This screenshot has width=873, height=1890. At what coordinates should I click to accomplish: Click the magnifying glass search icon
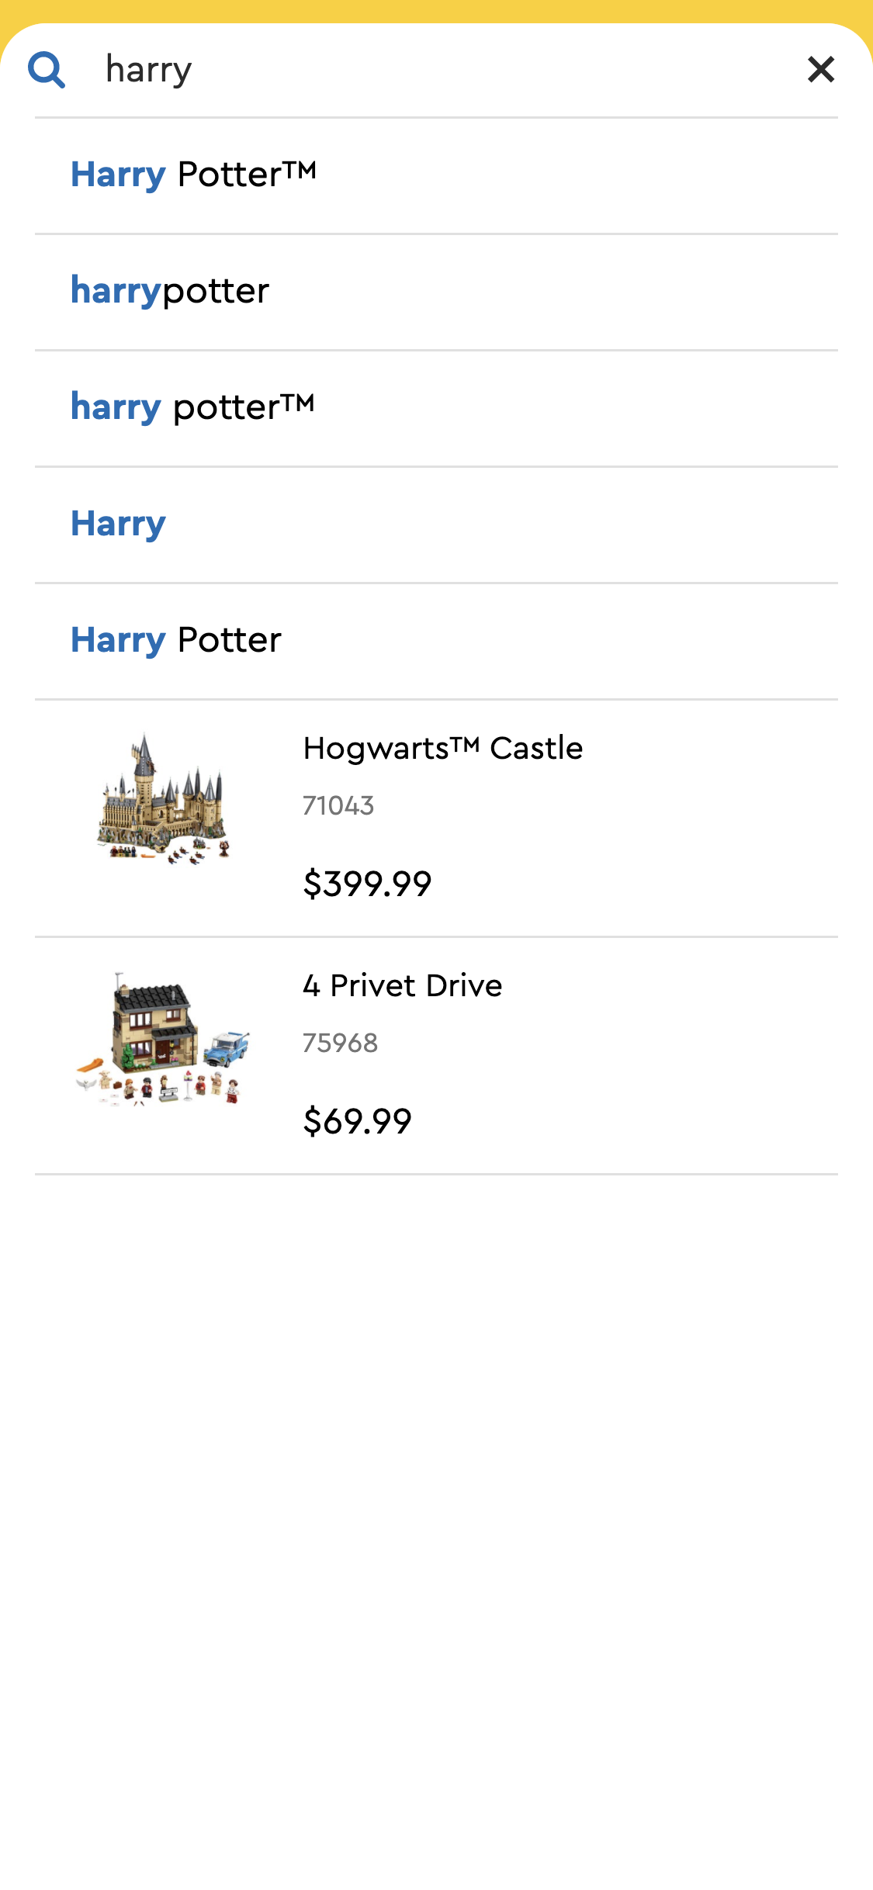click(x=49, y=69)
